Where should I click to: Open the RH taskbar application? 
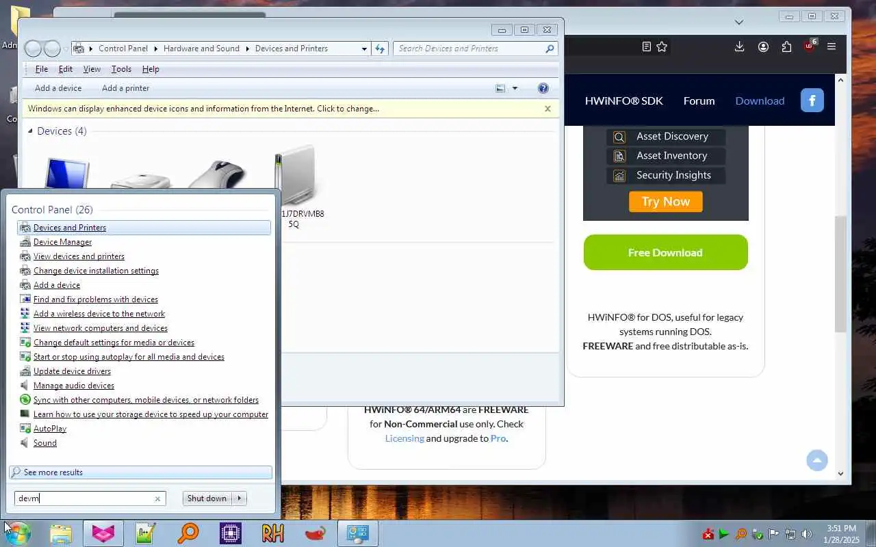coord(272,533)
